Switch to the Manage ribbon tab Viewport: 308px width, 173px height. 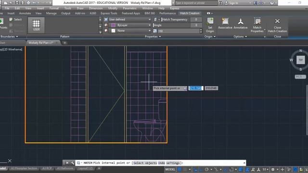pos(51,13)
